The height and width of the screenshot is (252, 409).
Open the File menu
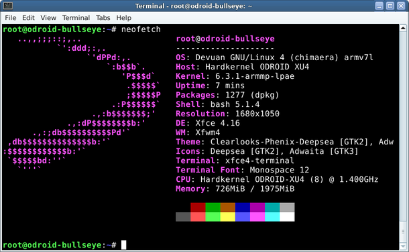pos(11,17)
